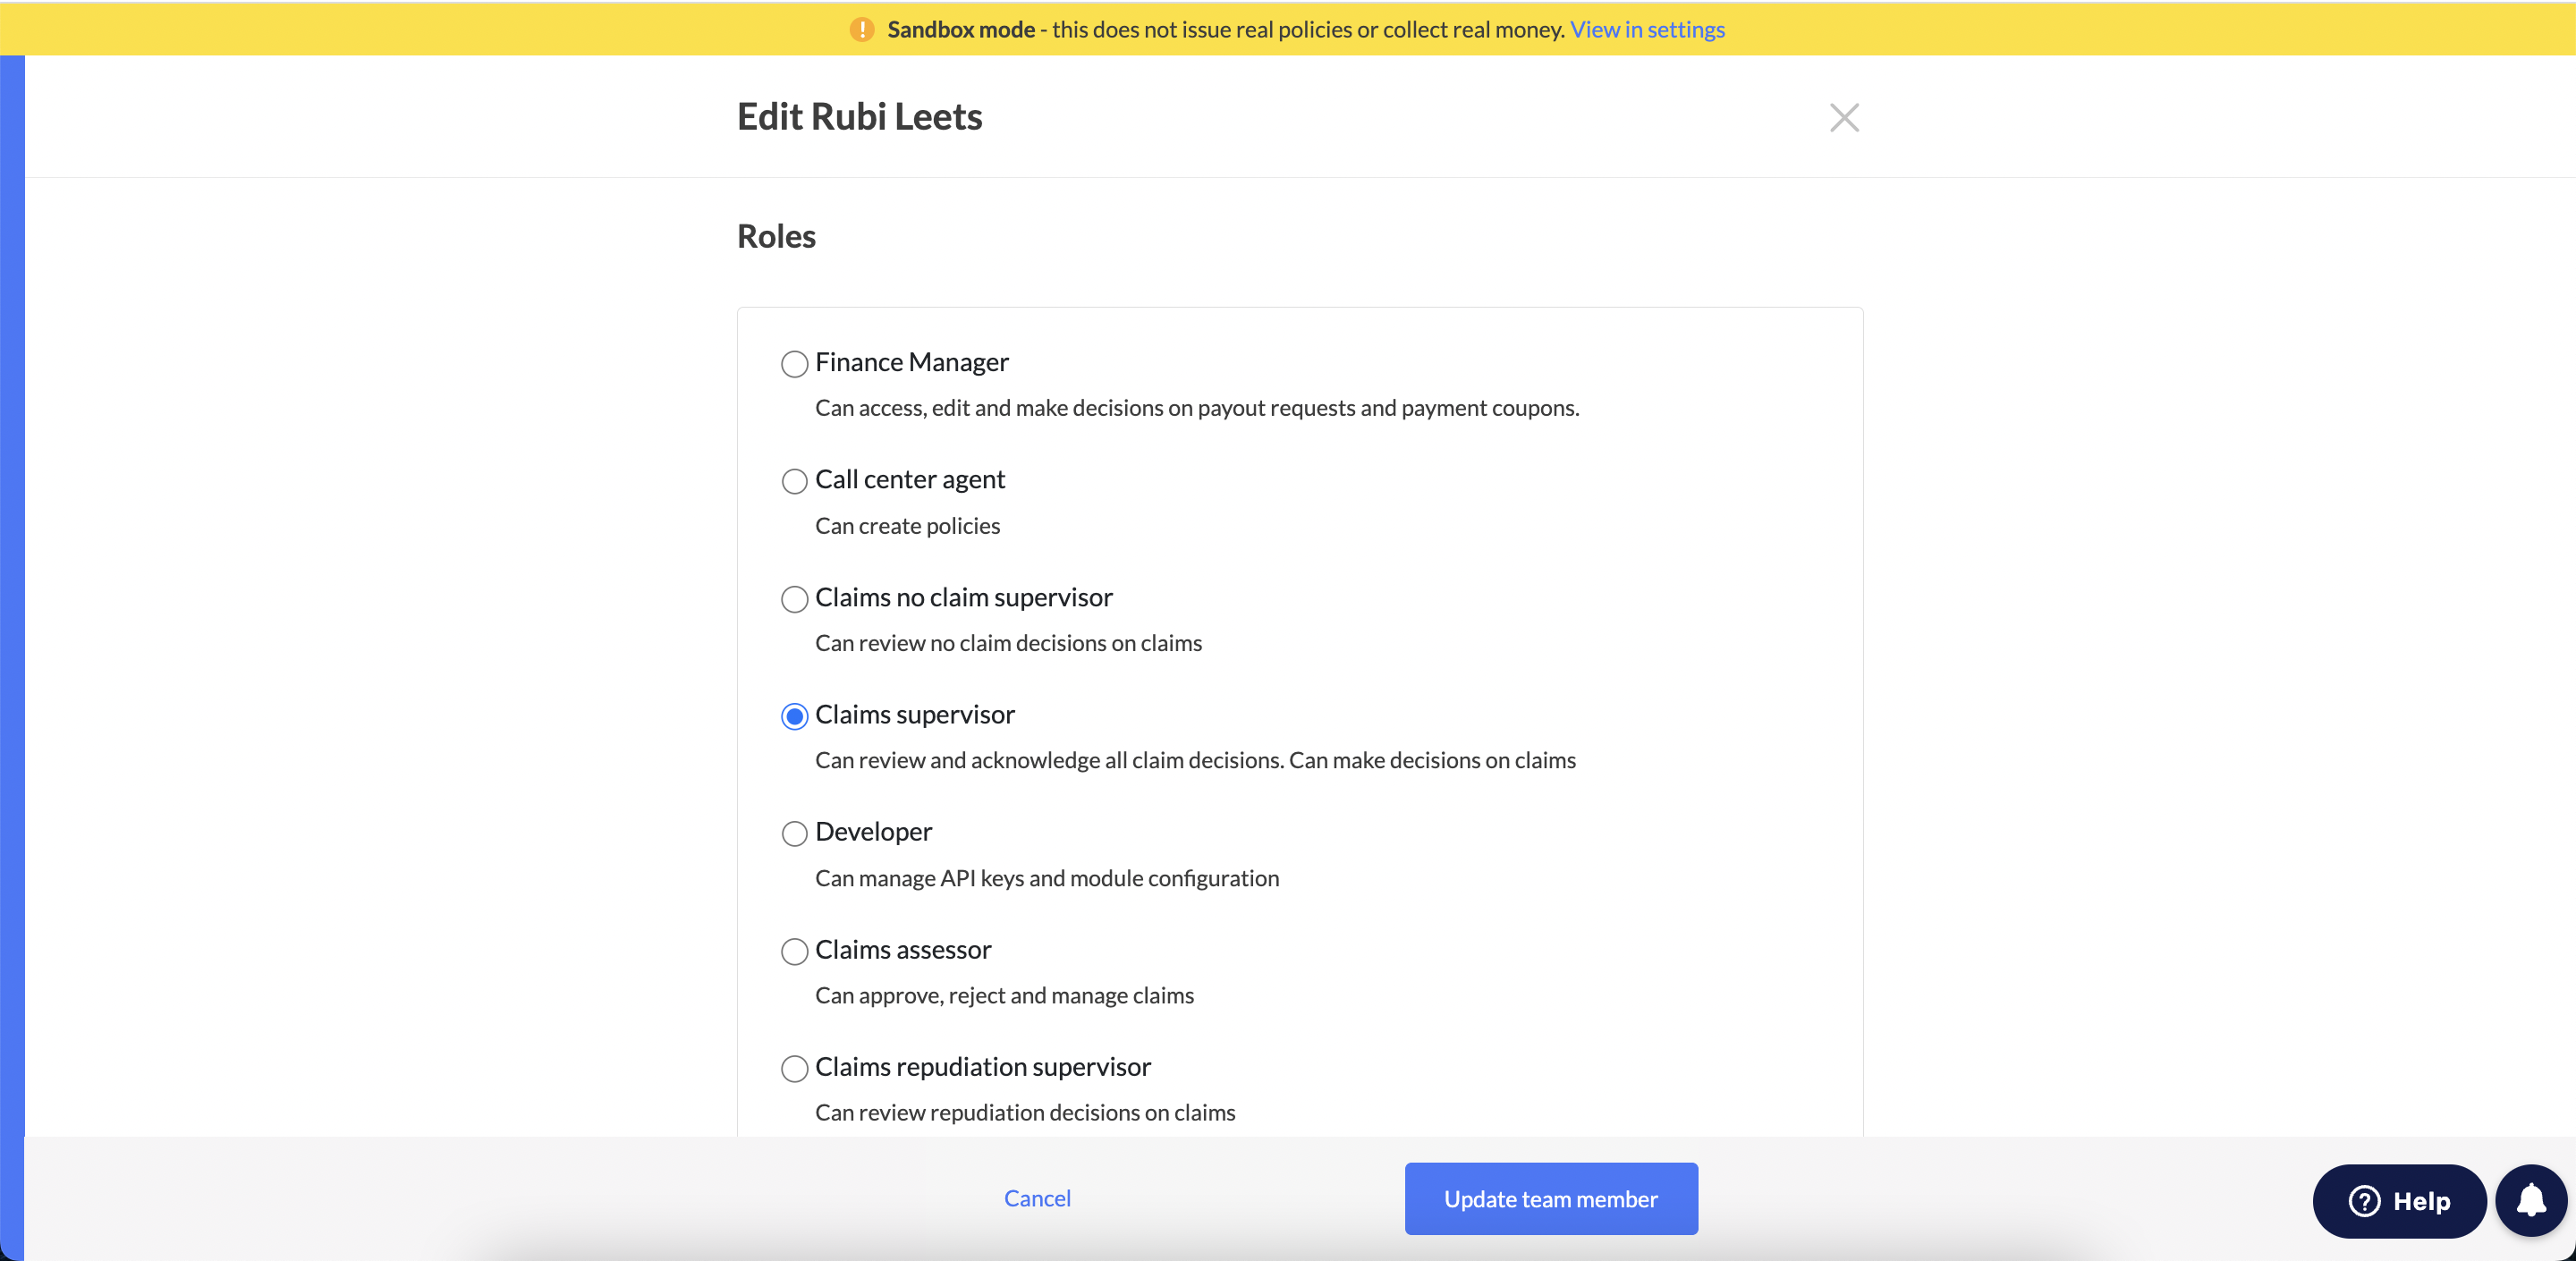2576x1261 pixels.
Task: Click 'Can review repudiation decisions on claims'
Action: (1024, 1113)
